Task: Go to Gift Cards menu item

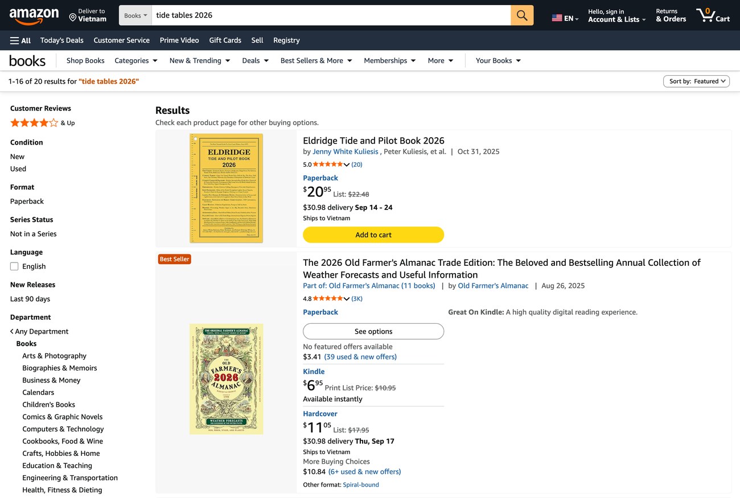Action: [x=225, y=40]
